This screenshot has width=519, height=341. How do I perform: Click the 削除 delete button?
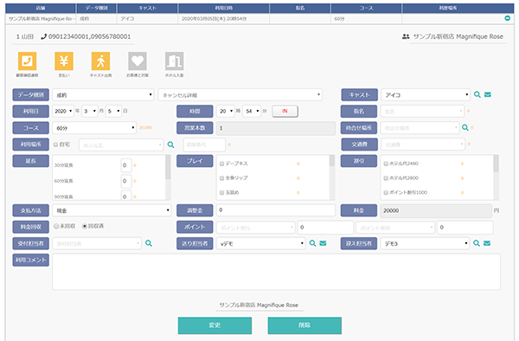click(304, 325)
